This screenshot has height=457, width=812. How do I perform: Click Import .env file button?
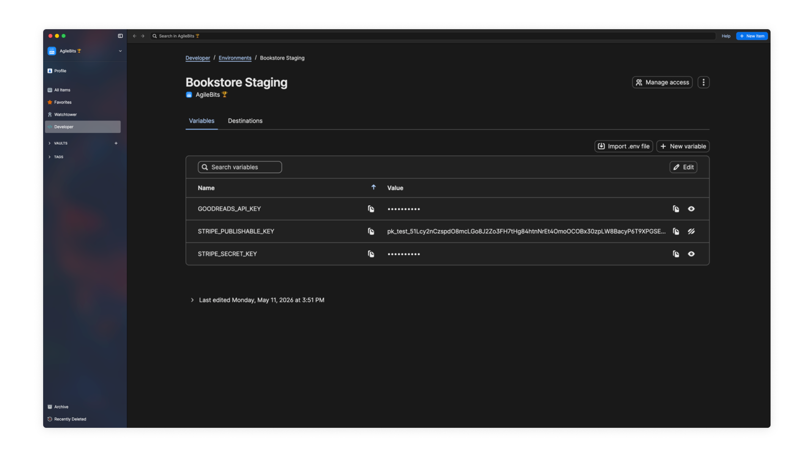pyautogui.click(x=623, y=146)
